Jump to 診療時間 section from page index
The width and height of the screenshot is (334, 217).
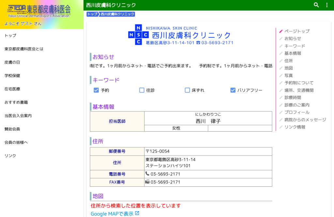pos(293,98)
